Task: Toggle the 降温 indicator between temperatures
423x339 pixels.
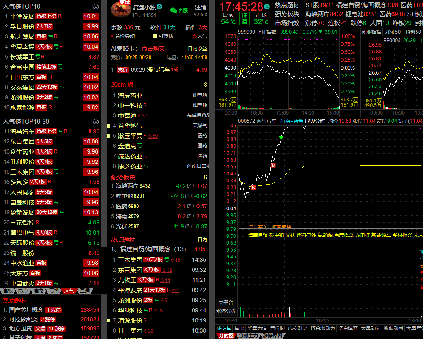Action: 245,18
